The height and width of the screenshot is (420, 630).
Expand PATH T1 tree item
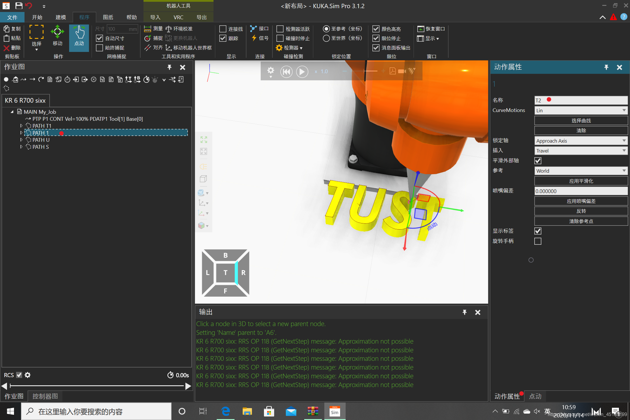click(21, 126)
